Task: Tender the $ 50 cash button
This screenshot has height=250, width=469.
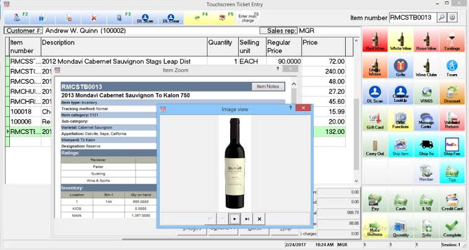Action: coord(426,202)
